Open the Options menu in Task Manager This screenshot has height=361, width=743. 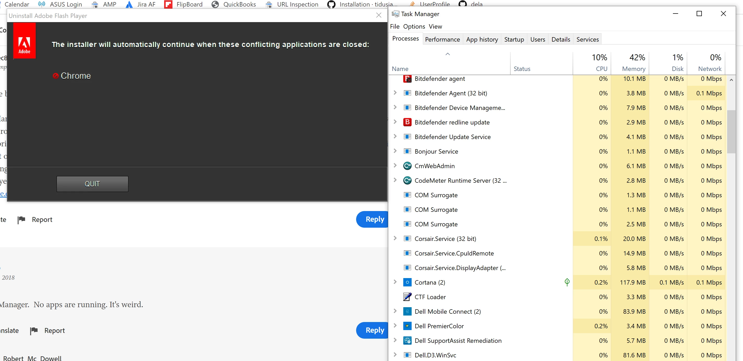pyautogui.click(x=414, y=27)
